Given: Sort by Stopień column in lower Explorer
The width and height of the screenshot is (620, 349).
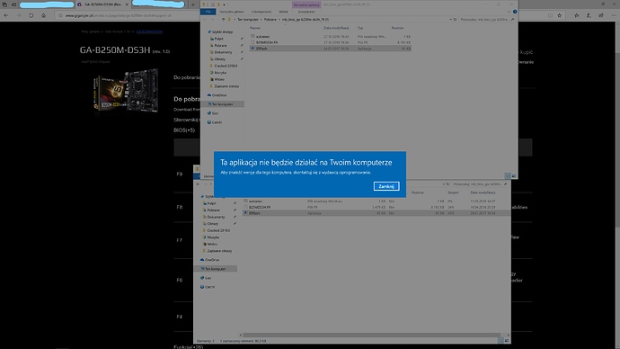Looking at the screenshot, I should (x=453, y=192).
